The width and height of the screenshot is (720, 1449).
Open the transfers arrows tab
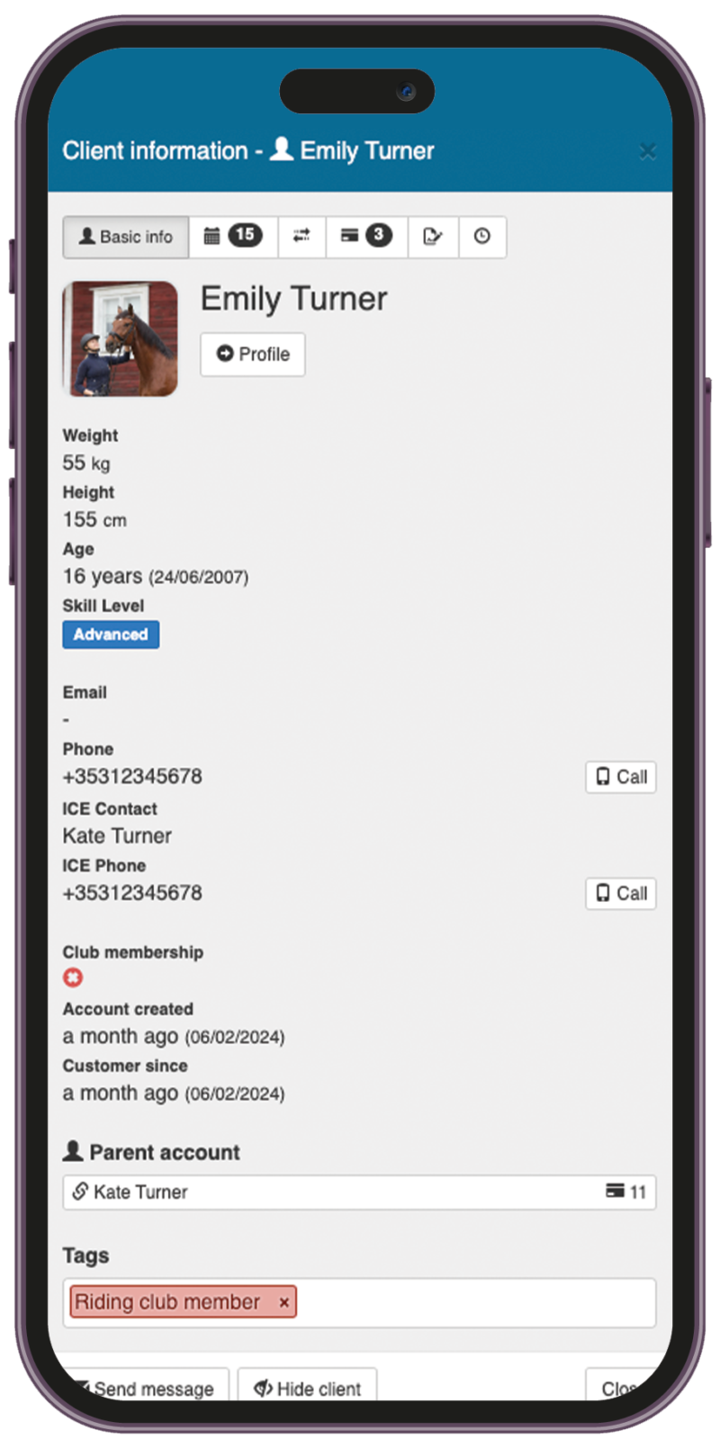[301, 237]
